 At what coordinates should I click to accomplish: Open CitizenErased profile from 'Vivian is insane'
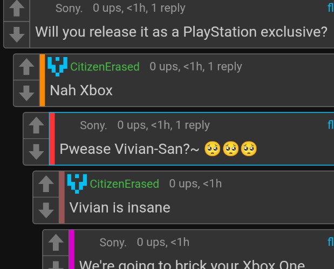pyautogui.click(x=125, y=184)
